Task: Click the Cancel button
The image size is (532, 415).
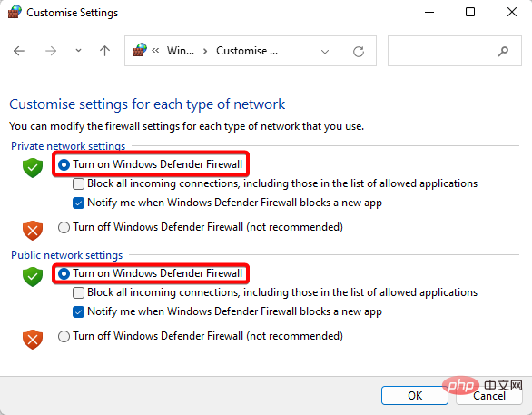Action: click(489, 396)
